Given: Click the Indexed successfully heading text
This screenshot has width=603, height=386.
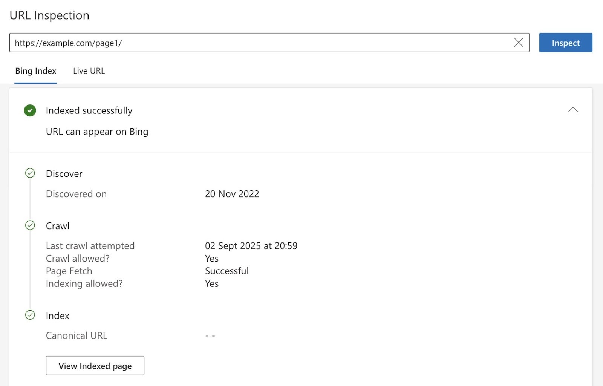Looking at the screenshot, I should tap(89, 110).
